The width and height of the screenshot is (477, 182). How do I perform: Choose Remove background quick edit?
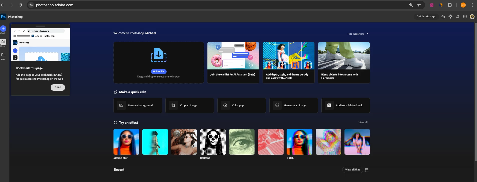pos(138,105)
